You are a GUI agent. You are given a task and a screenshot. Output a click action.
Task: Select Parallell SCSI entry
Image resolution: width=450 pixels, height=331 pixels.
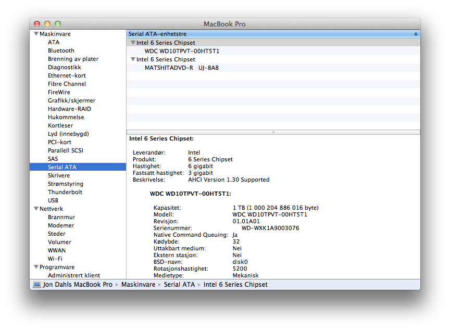66,150
